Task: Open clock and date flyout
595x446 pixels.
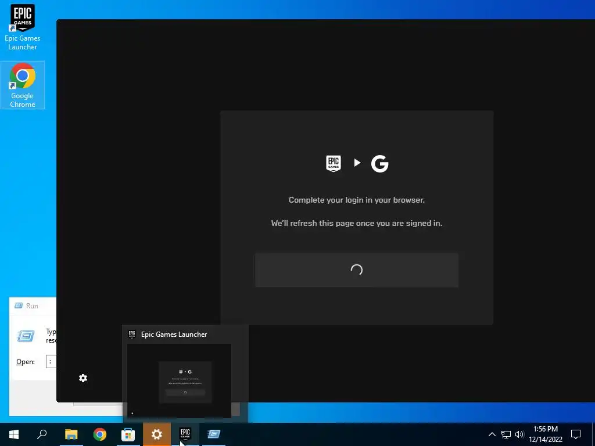Action: 546,434
